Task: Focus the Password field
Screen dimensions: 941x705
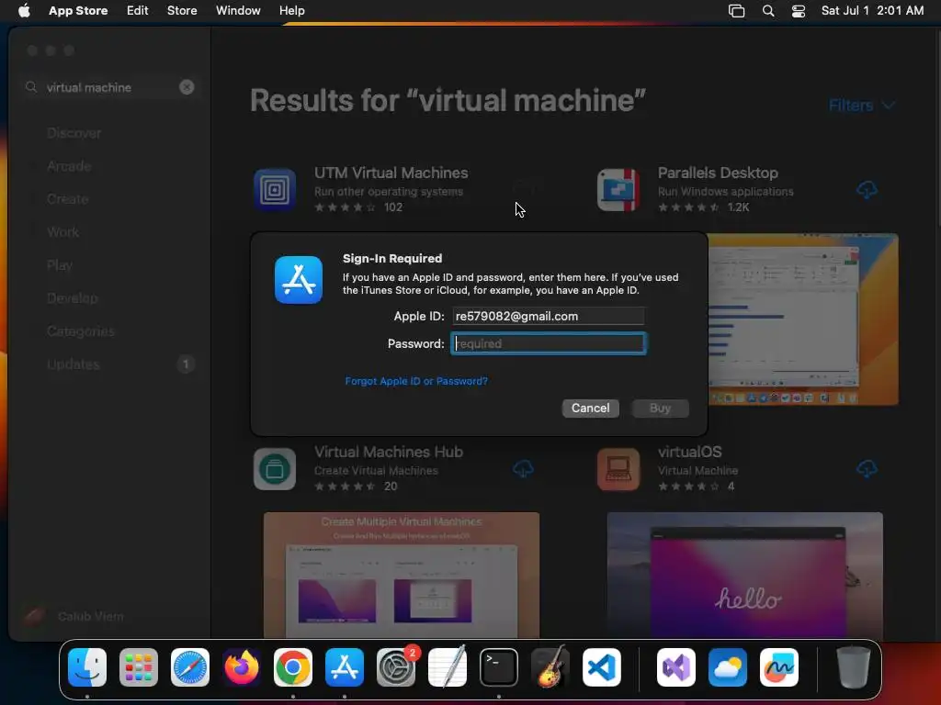Action: [x=549, y=343]
